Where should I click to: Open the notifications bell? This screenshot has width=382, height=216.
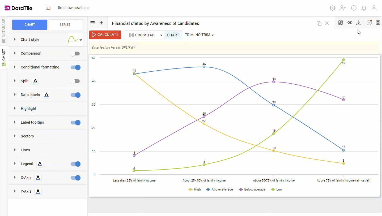coord(364,8)
